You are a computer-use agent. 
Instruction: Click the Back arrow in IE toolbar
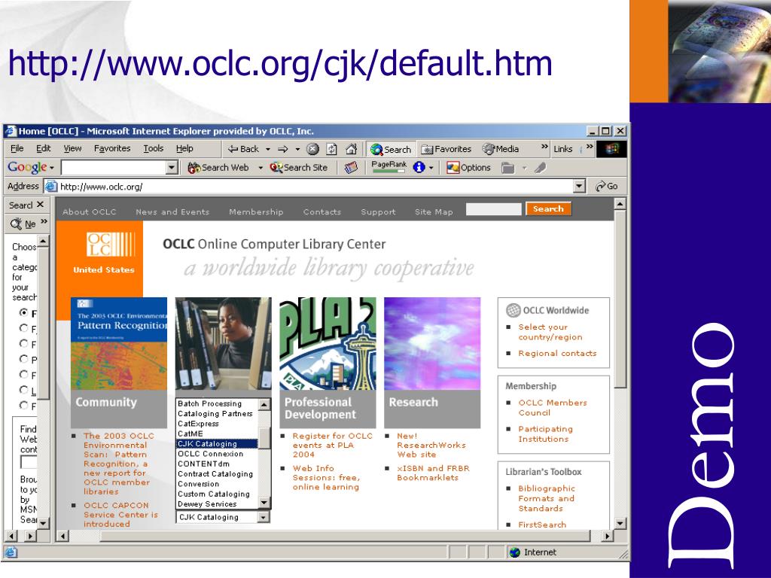click(243, 149)
